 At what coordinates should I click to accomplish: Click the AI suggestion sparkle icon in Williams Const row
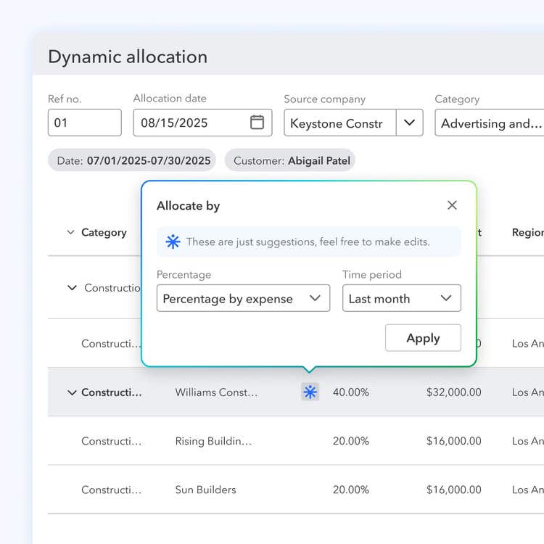310,392
